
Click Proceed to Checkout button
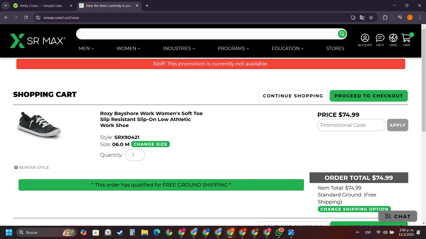[369, 96]
